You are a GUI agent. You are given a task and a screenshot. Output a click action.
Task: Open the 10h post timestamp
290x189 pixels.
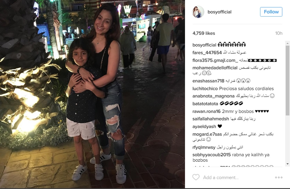click(x=278, y=33)
